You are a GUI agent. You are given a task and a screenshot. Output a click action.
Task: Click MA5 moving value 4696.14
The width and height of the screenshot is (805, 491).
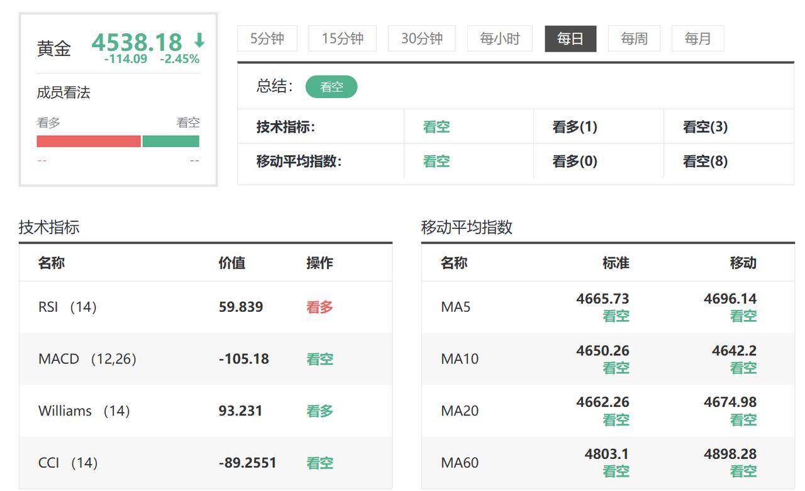(730, 299)
